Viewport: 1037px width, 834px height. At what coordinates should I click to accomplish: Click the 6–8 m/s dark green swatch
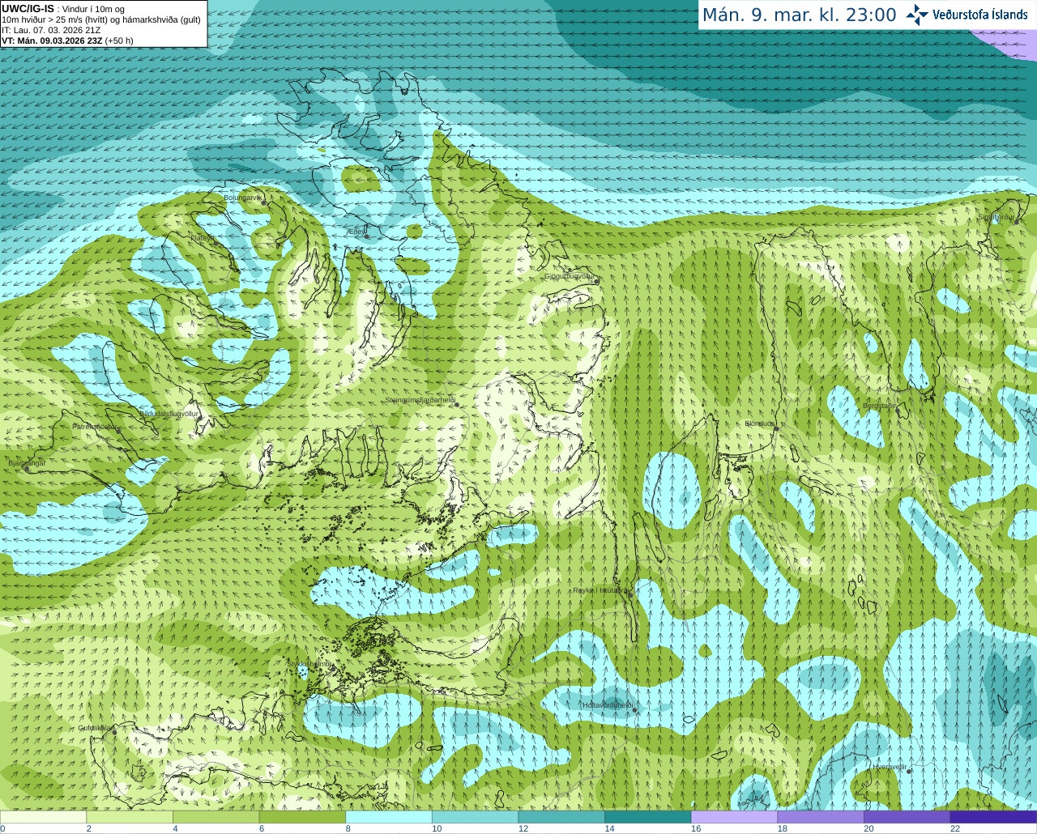tap(302, 817)
